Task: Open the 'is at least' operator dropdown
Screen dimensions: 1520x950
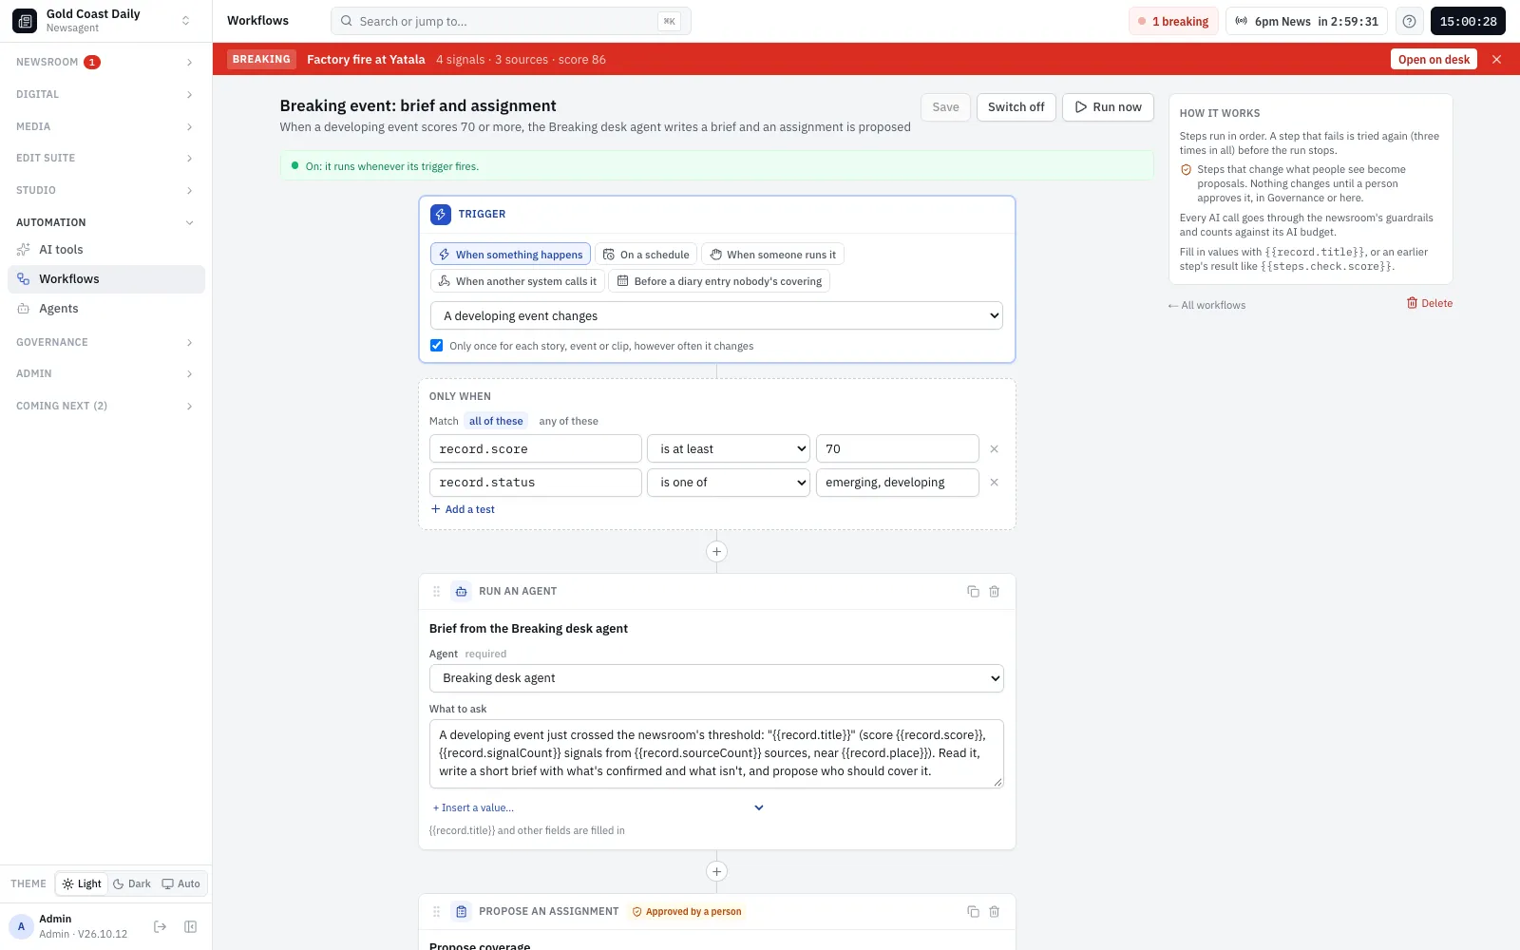Action: [x=729, y=448]
